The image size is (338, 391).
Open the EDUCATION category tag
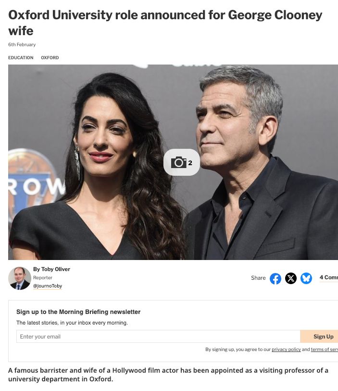[x=21, y=58]
